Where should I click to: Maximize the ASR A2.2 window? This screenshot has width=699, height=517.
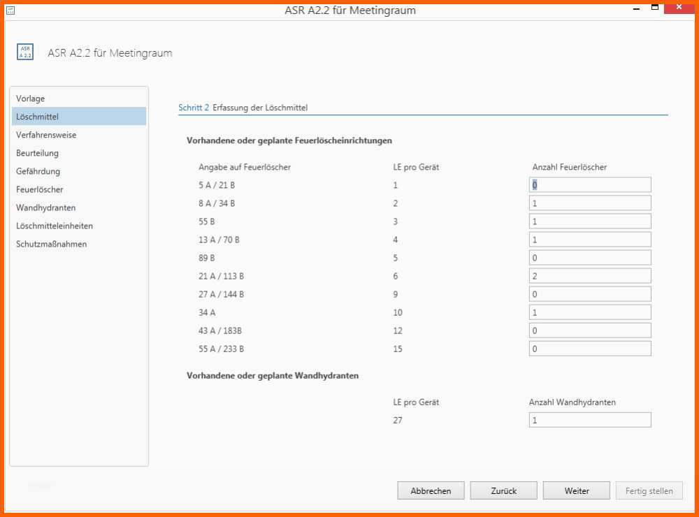[x=655, y=7]
